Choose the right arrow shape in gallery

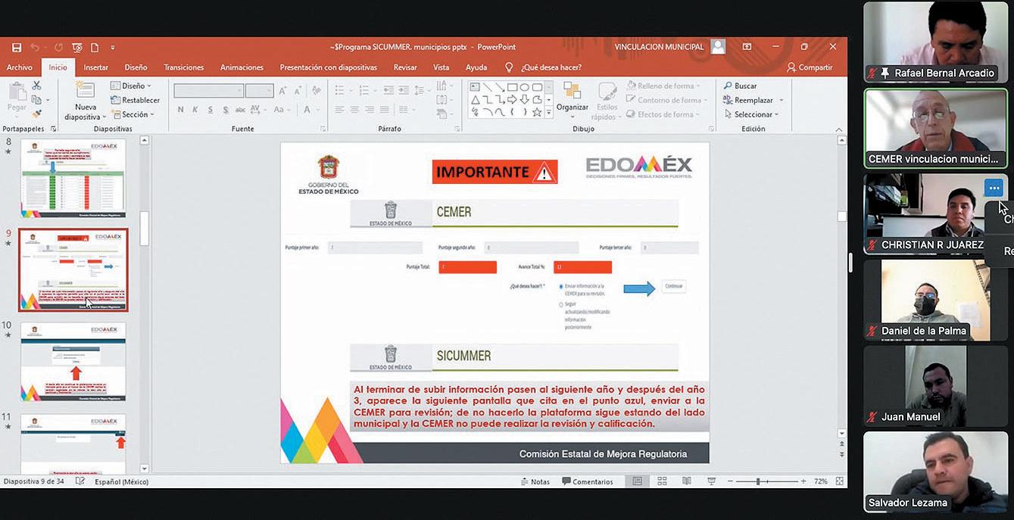click(512, 99)
